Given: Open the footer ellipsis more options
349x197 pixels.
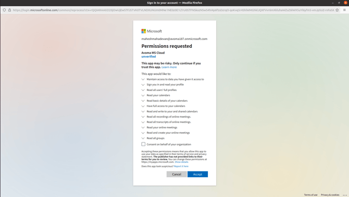Looking at the screenshot, I should click(x=345, y=195).
